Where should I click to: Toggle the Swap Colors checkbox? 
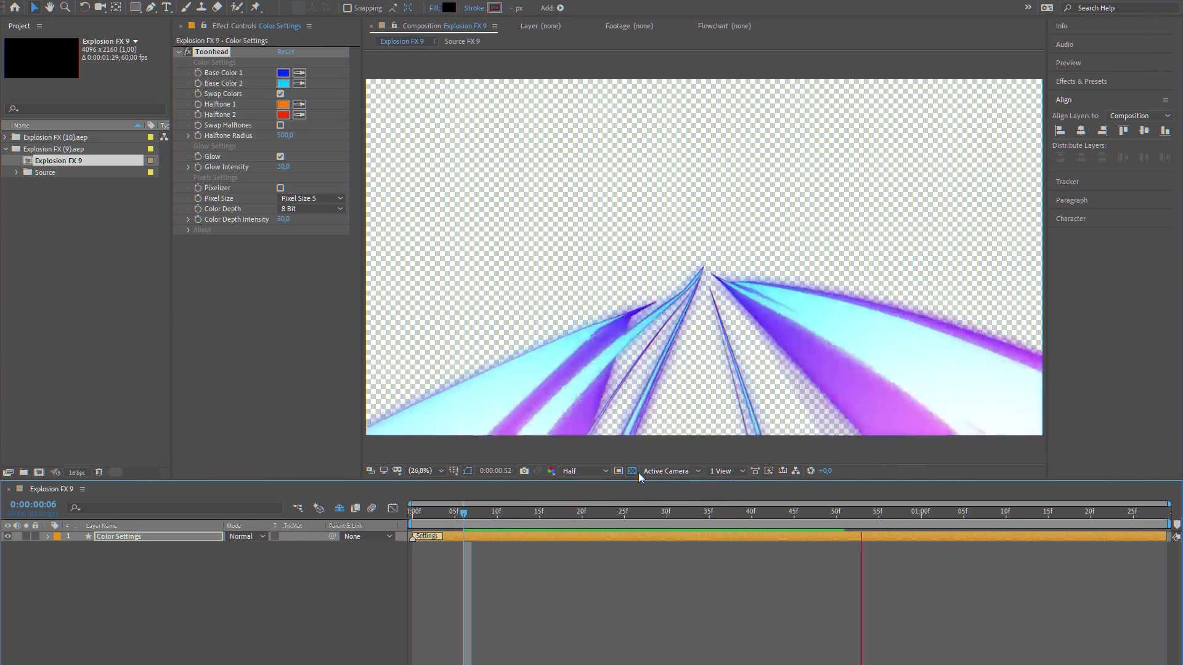click(280, 94)
